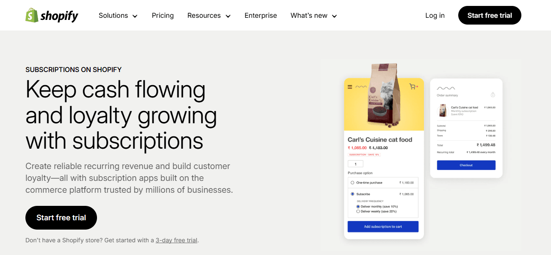The height and width of the screenshot is (255, 551).
Task: Click the Add subscription to cart button
Action: pos(383,227)
